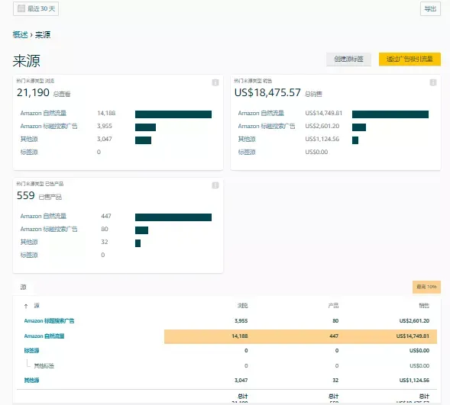The height and width of the screenshot is (405, 450).
Task: Open the 其他源 link in table
Action: coord(31,381)
